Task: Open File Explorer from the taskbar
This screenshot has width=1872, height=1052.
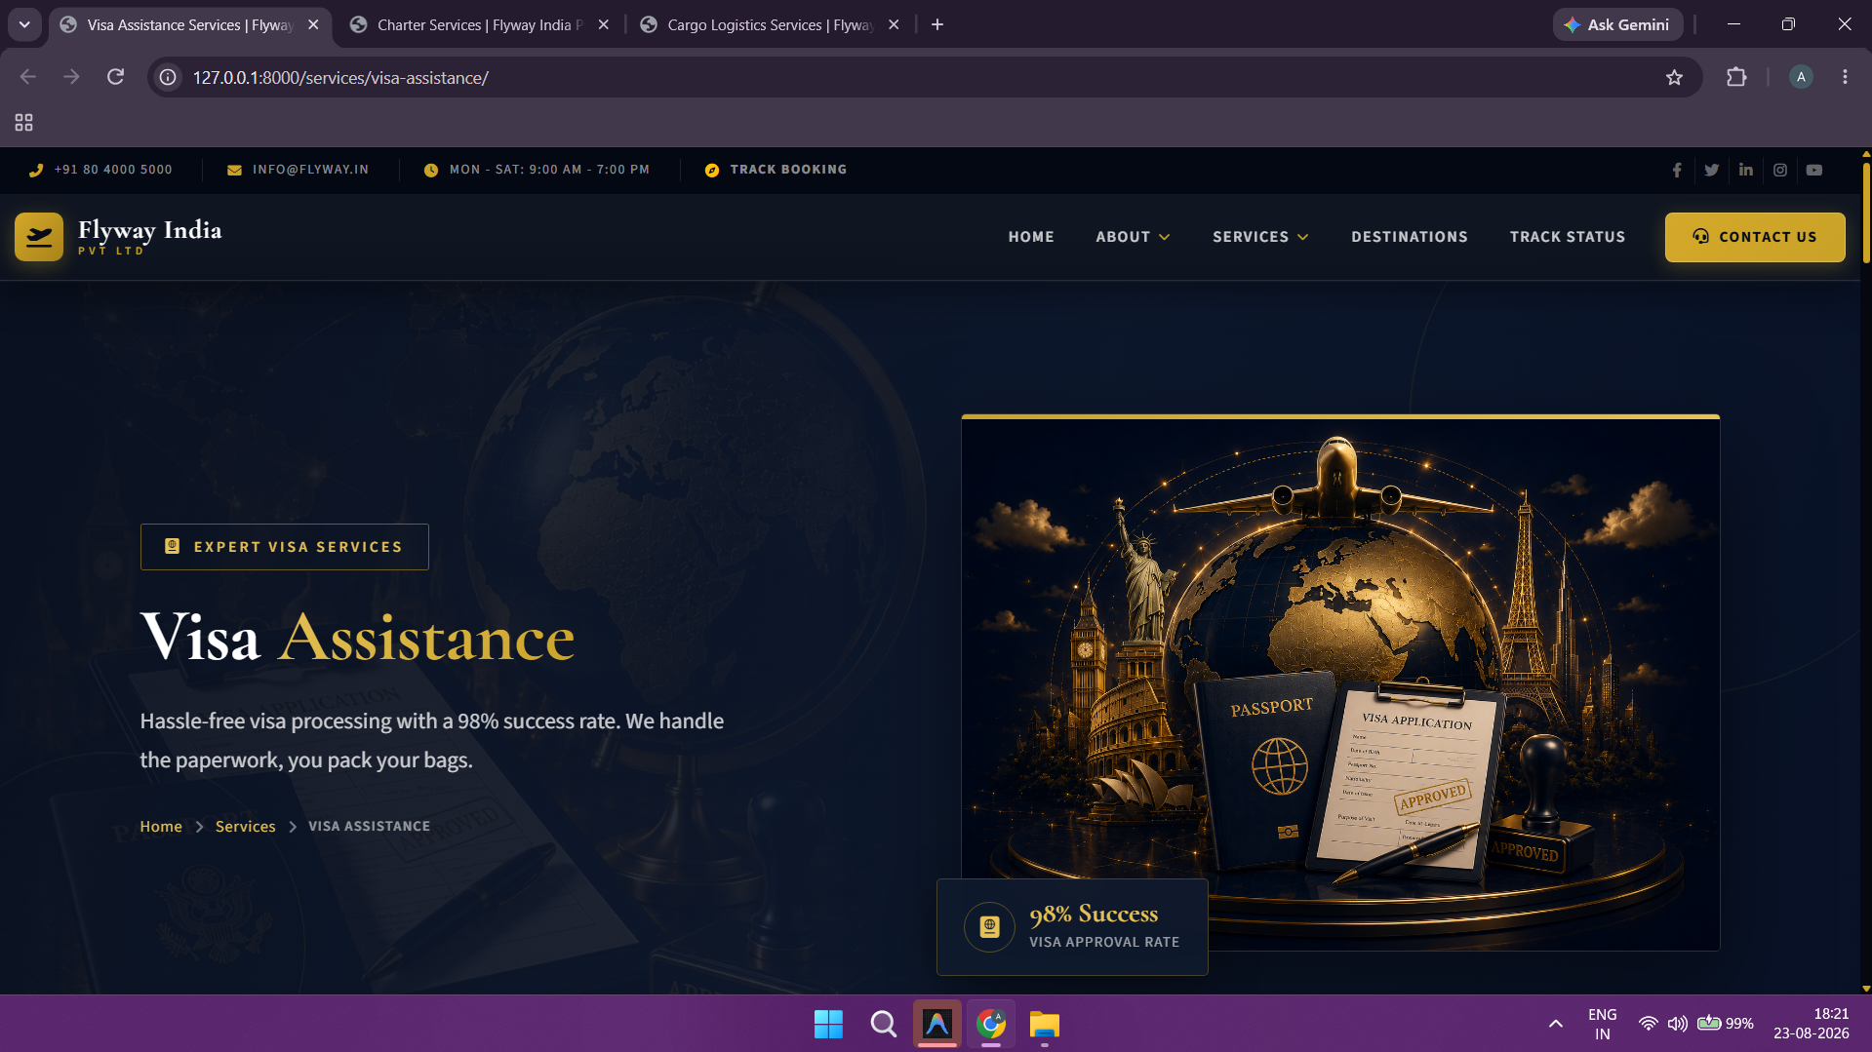Action: pyautogui.click(x=1044, y=1024)
